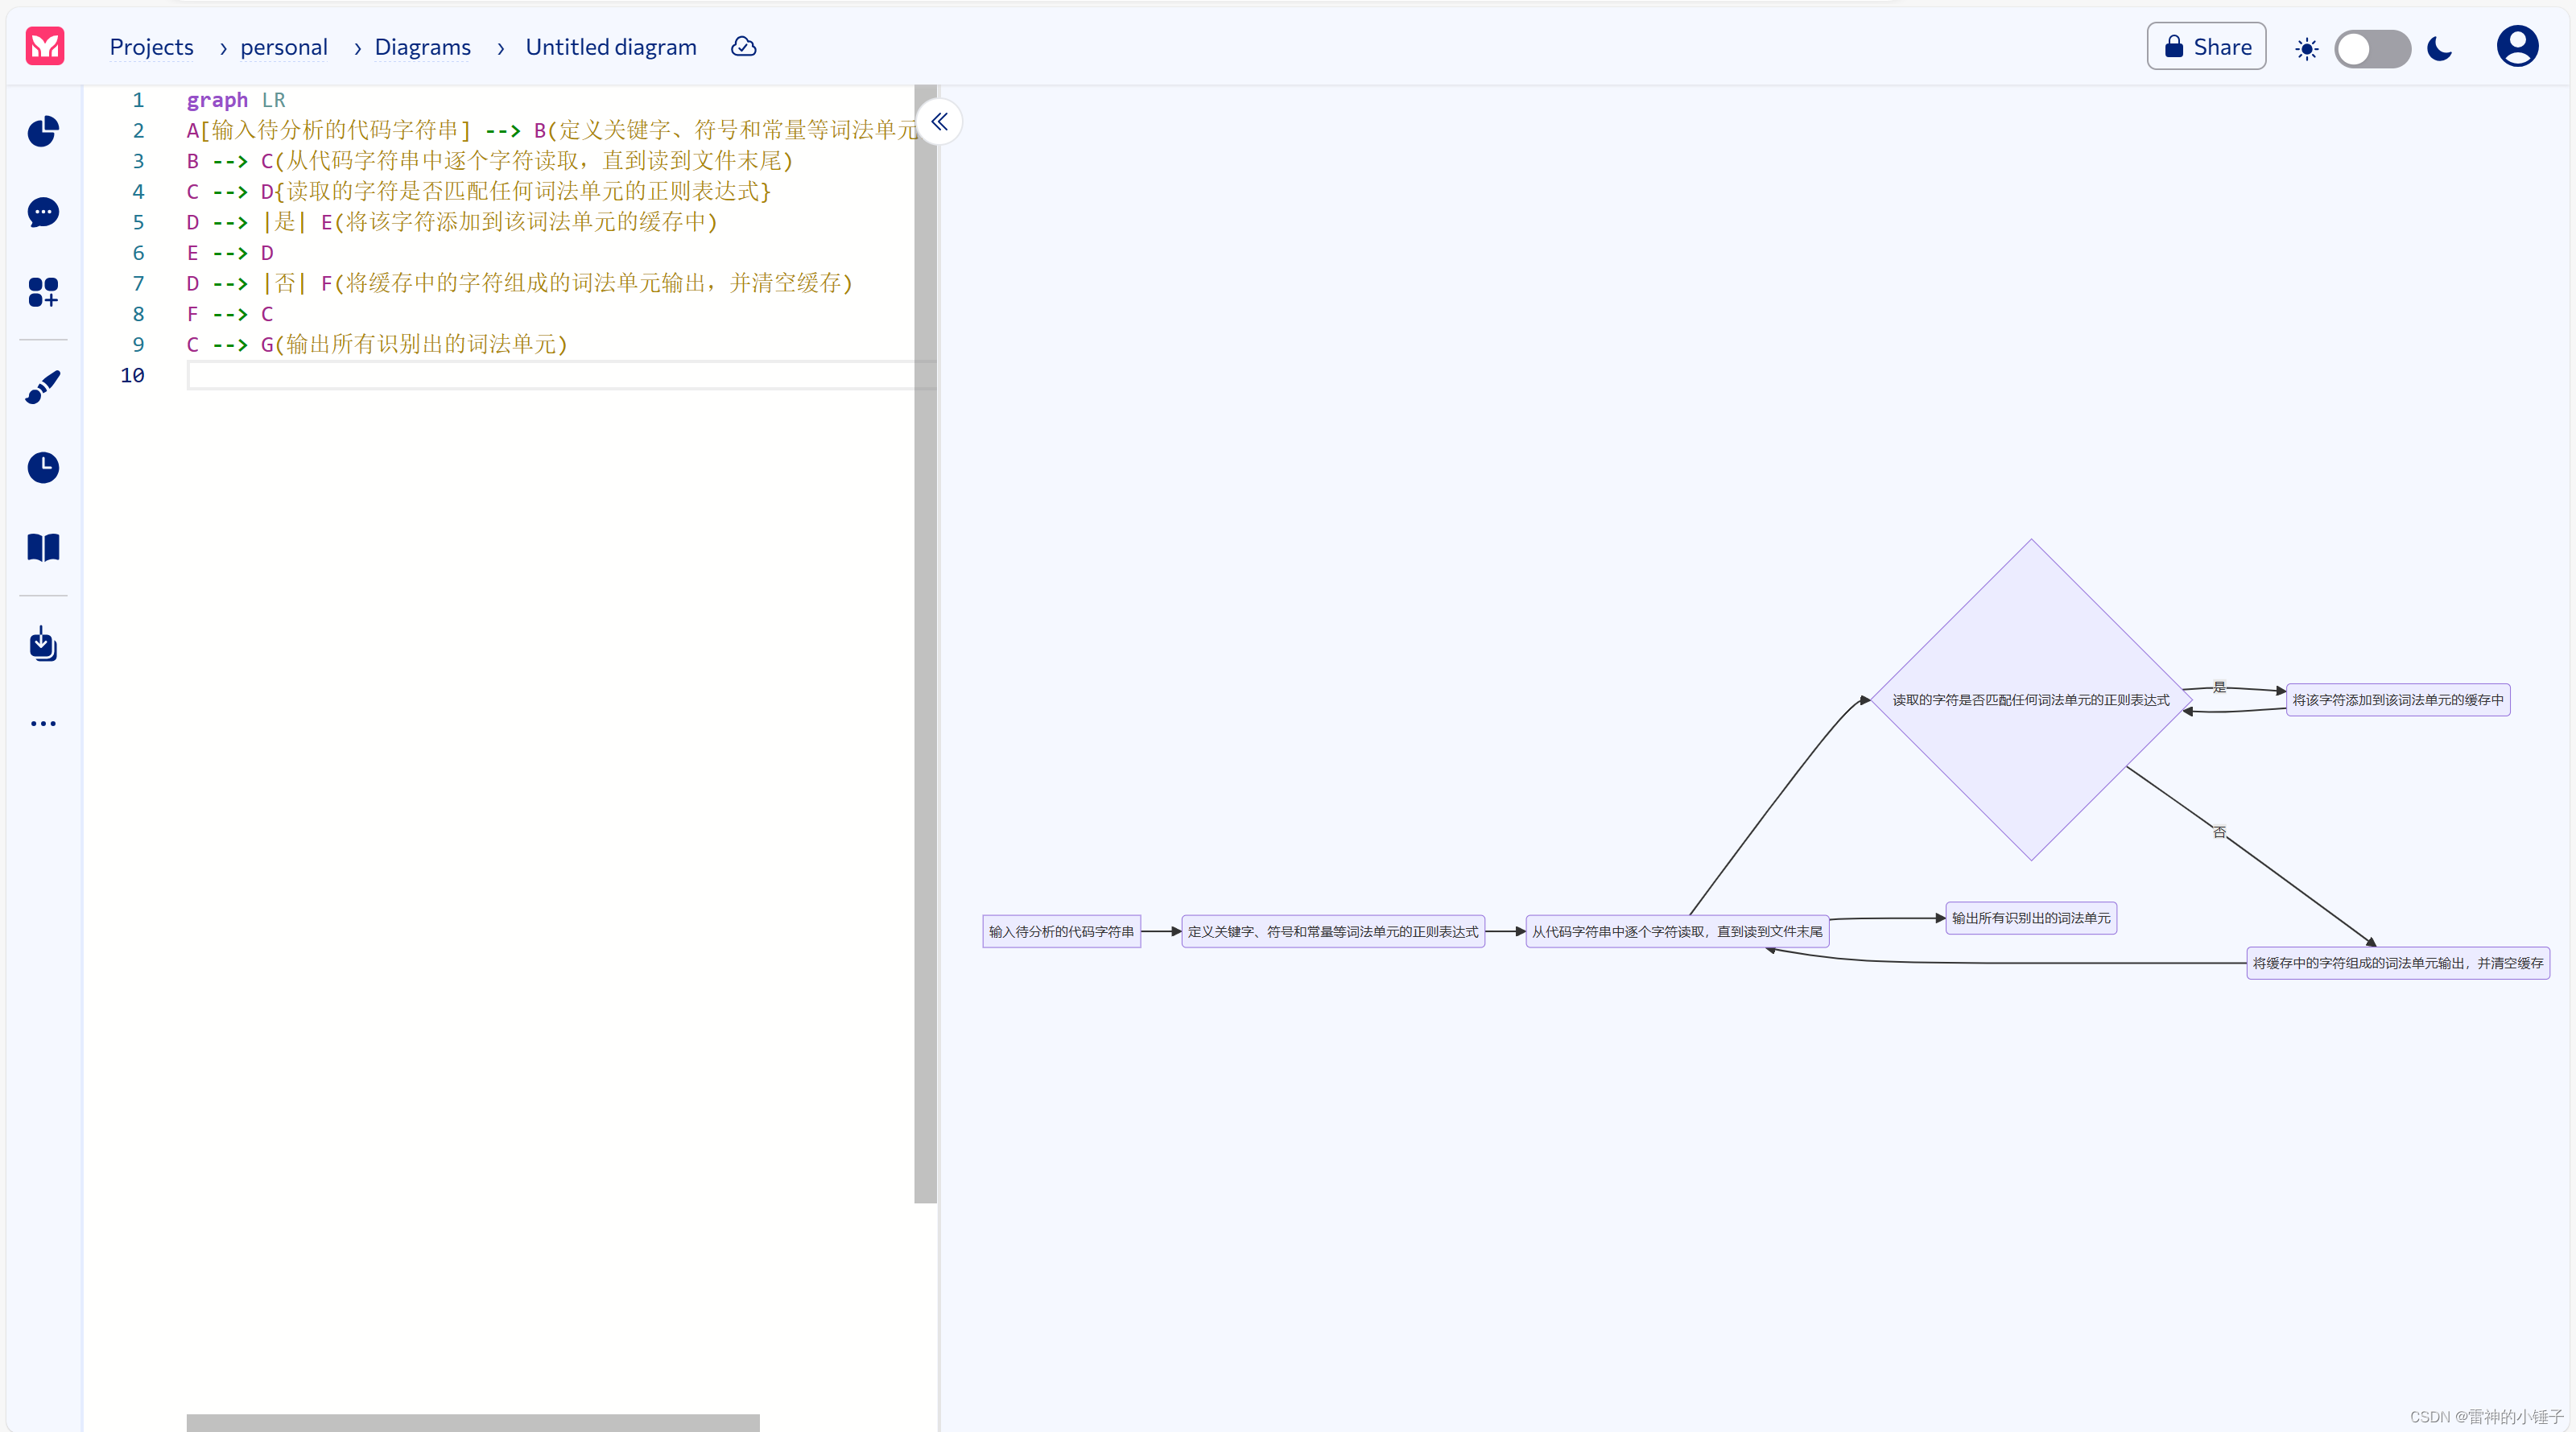Click the add templates grid icon
The width and height of the screenshot is (2576, 1432).
43,292
